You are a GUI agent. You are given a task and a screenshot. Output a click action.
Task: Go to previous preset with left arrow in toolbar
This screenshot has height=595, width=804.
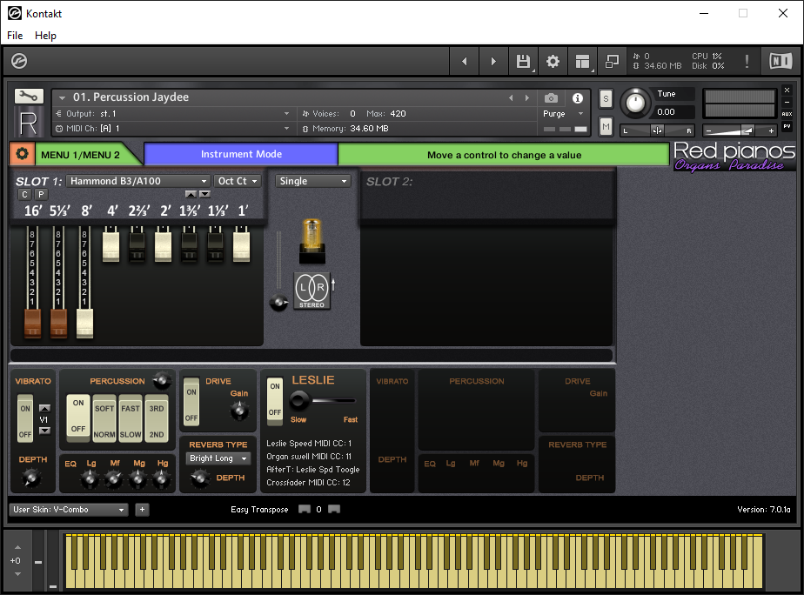464,62
